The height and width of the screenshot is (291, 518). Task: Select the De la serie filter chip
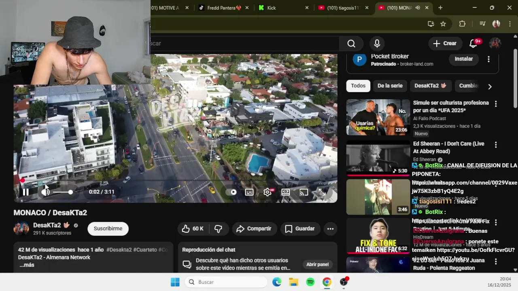pyautogui.click(x=390, y=86)
